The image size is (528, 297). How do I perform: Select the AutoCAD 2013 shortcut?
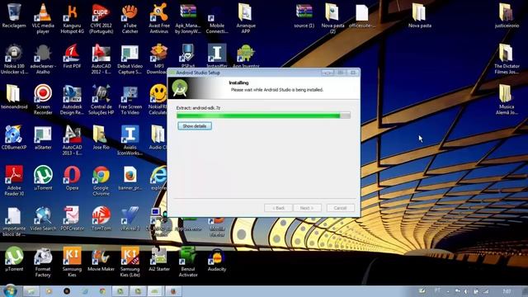[72, 140]
